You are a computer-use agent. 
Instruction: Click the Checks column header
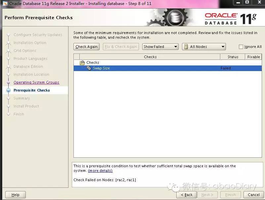click(x=150, y=57)
